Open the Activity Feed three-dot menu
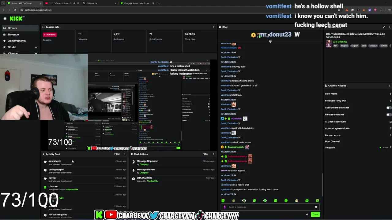 pyautogui.click(x=125, y=154)
